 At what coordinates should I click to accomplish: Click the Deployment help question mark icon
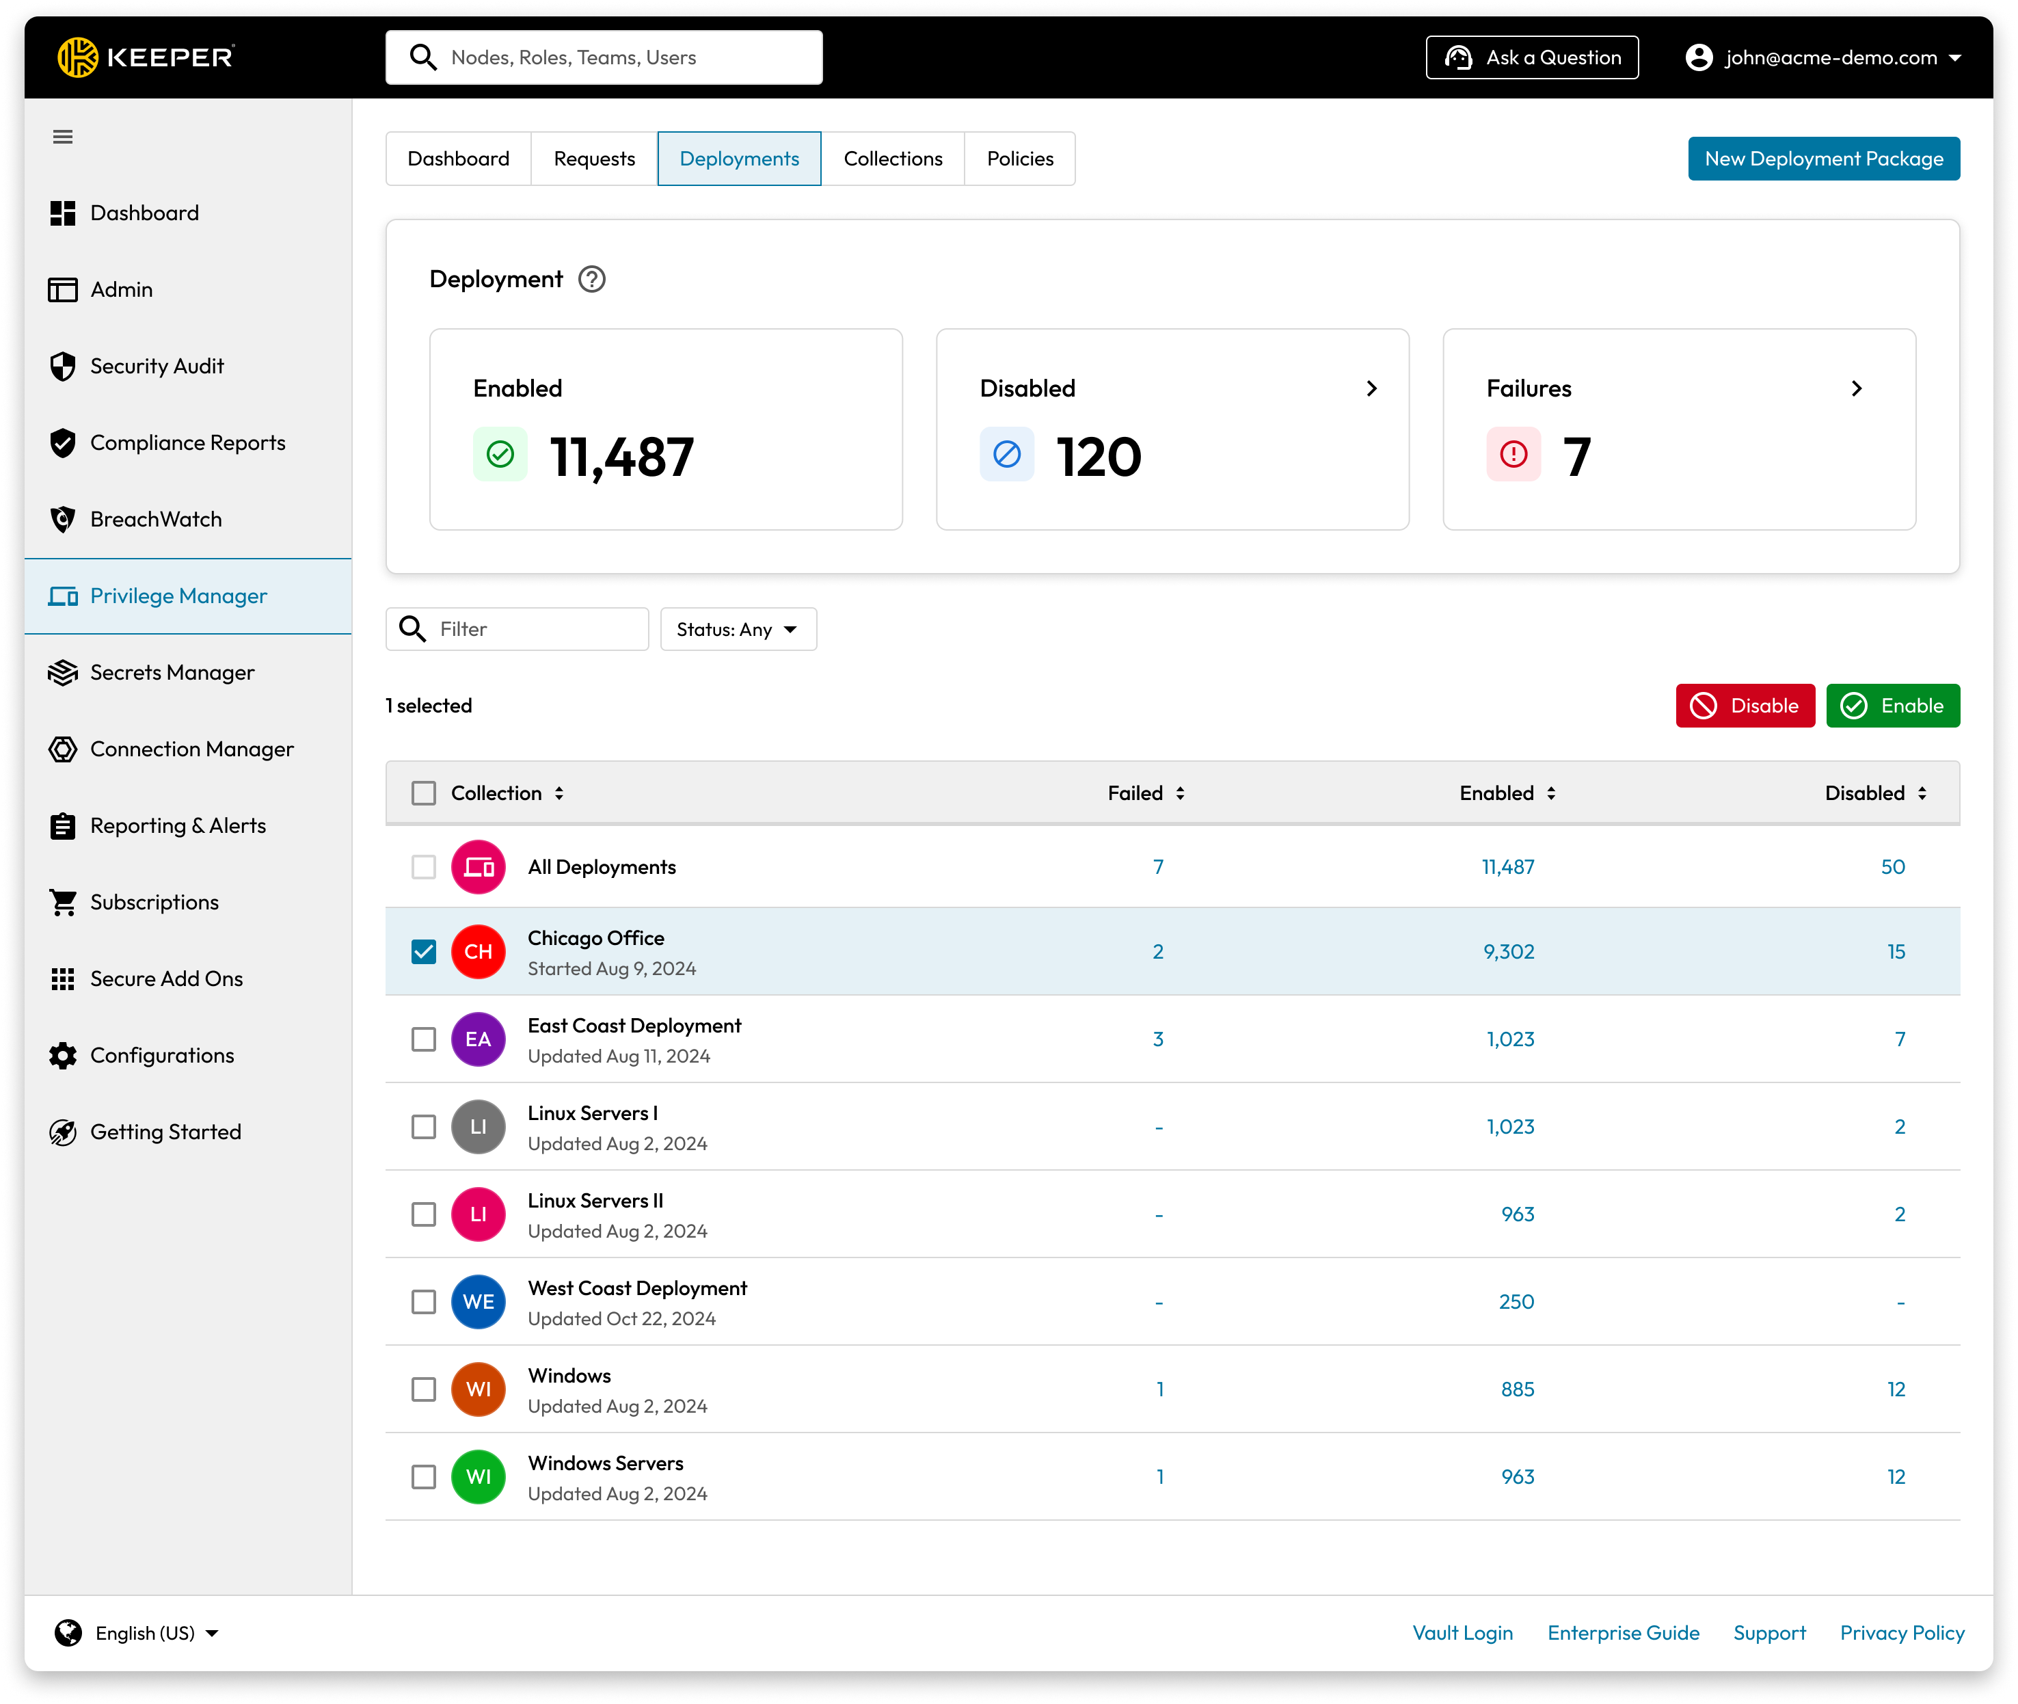click(592, 279)
